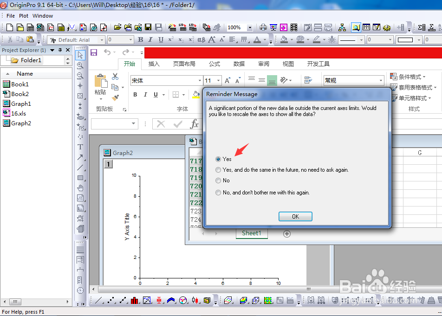Open the line style dropdown
Viewport: 442px width, 316px height.
click(x=361, y=40)
